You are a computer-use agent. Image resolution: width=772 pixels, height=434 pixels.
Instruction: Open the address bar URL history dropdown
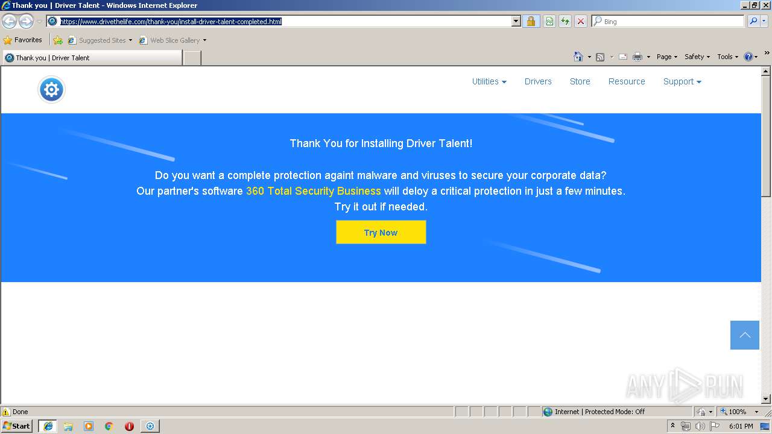[516, 21]
